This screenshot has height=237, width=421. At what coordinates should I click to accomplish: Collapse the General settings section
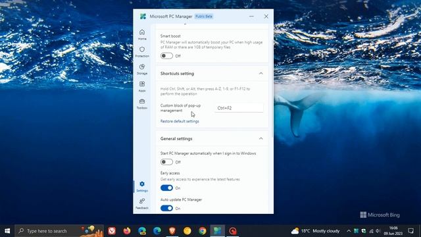coord(260,139)
